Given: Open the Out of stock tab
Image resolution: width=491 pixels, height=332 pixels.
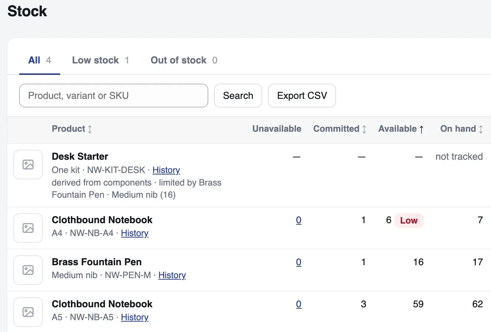Looking at the screenshot, I should point(184,60).
